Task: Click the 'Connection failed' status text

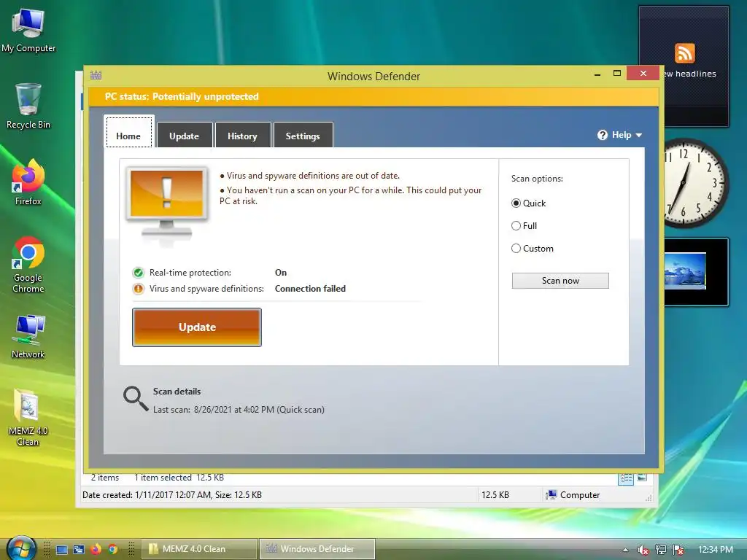Action: 310,289
